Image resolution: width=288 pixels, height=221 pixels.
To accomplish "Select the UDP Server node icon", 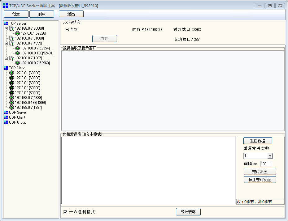I will pos(6,113).
